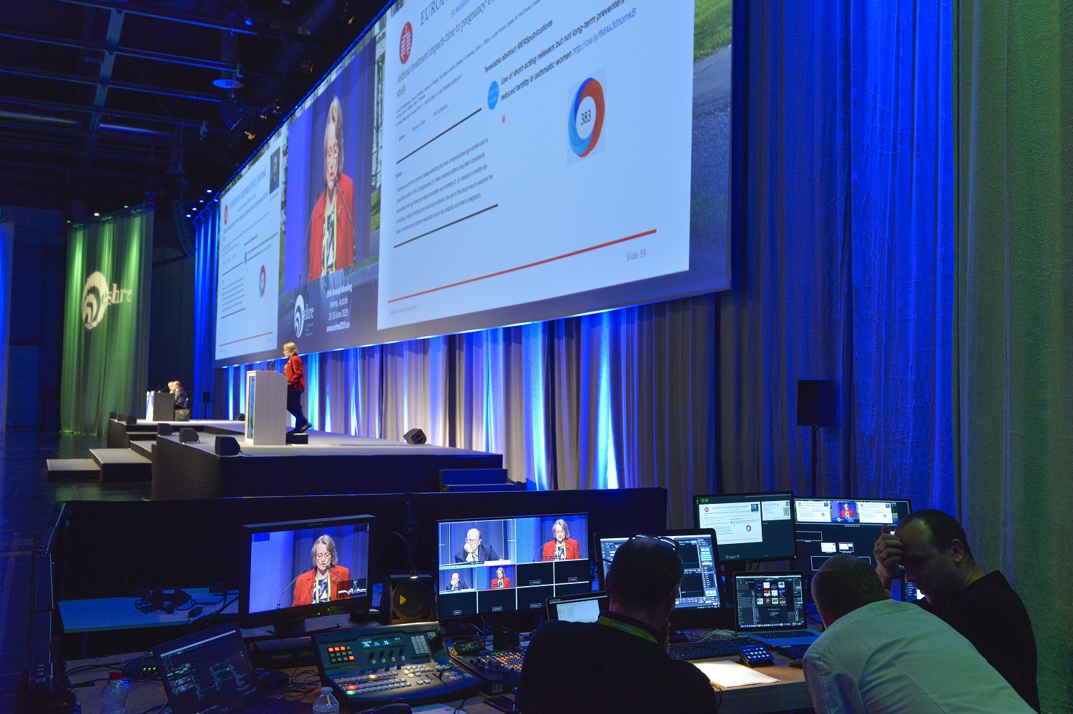Pick the small seated man thumbnail in the multiview
This screenshot has height=714, width=1073.
click(456, 580)
